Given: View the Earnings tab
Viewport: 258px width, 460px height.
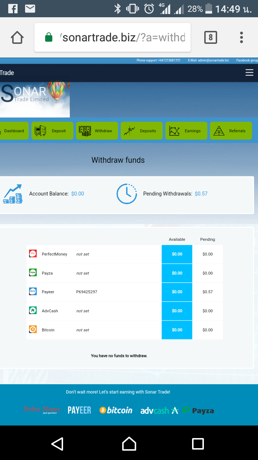Looking at the screenshot, I should [x=186, y=131].
